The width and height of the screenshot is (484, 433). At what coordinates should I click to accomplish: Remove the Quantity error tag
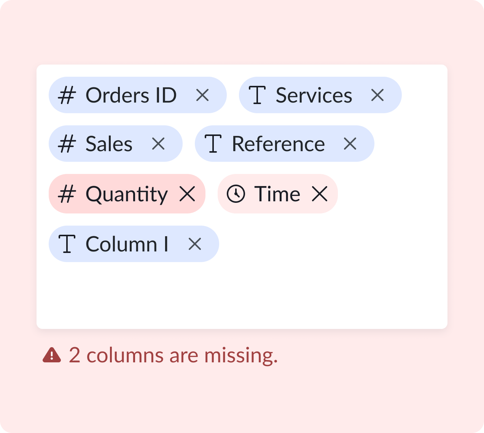tap(187, 194)
